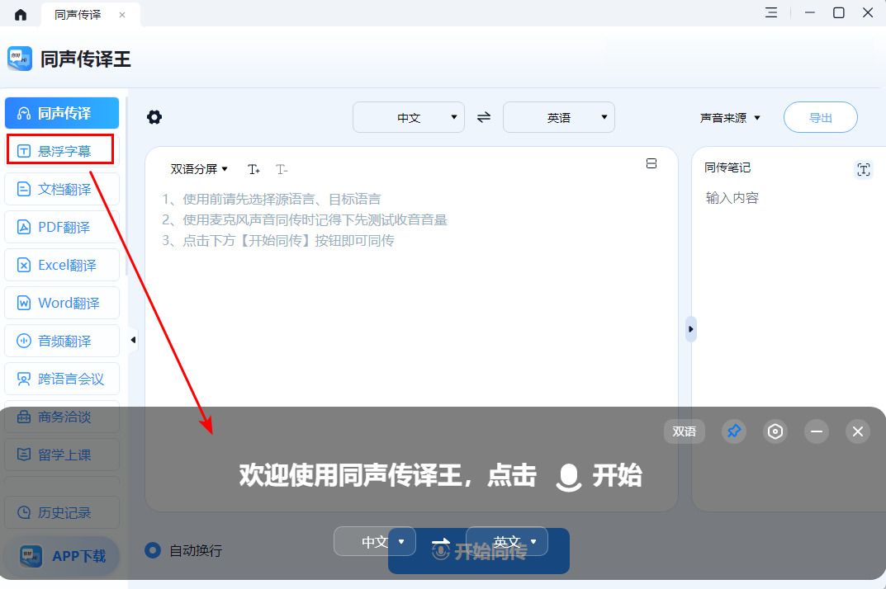Open 跨语言会议 in the sidebar
Viewport: 886px width, 589px height.
pyautogui.click(x=62, y=379)
